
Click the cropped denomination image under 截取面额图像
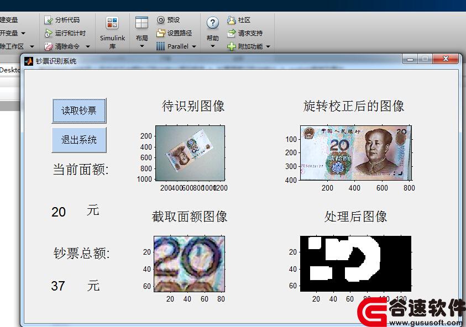[189, 263]
